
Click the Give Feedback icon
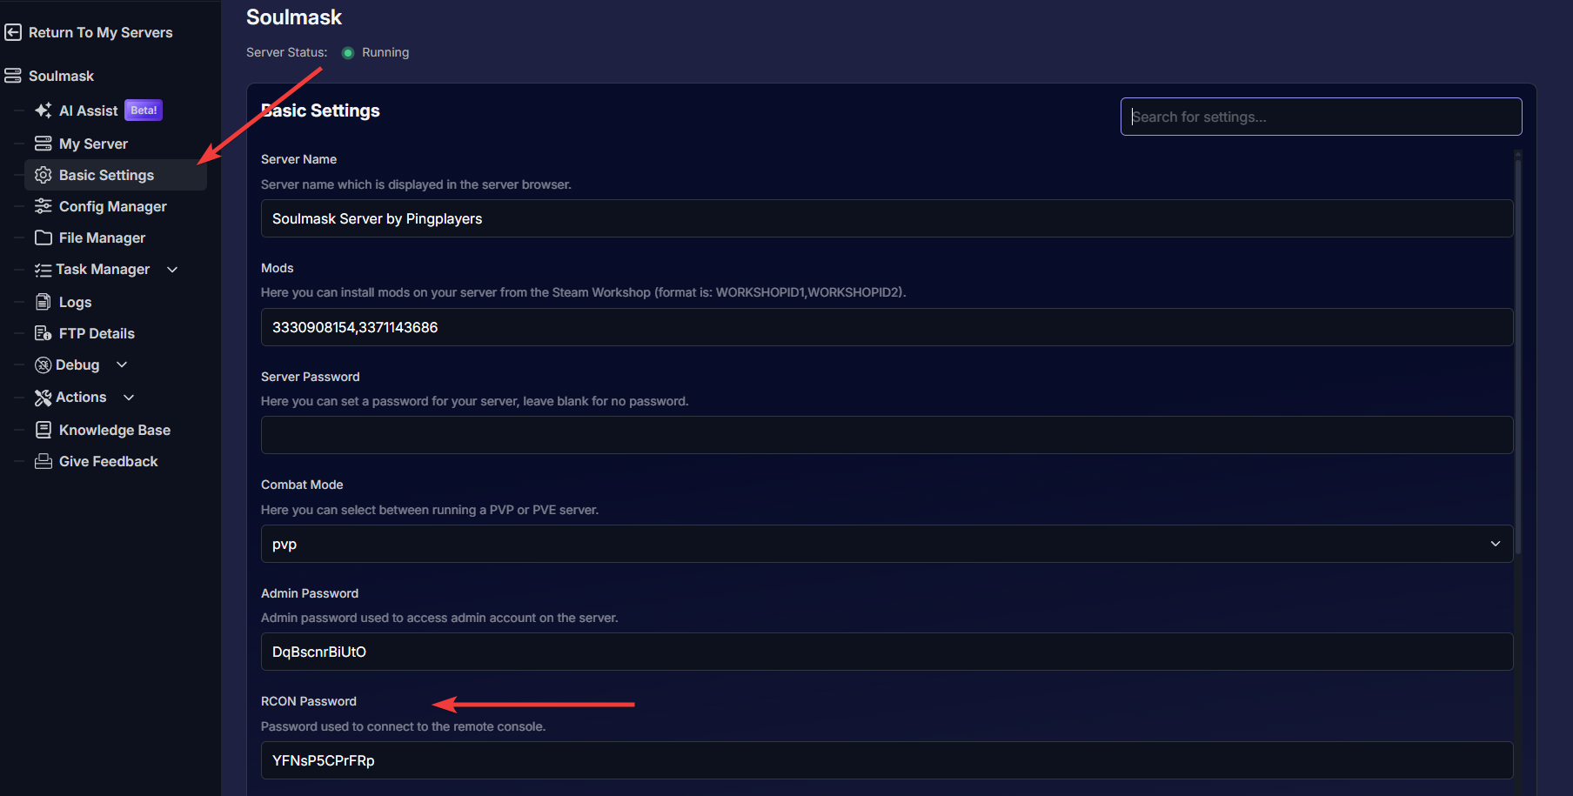pos(43,461)
